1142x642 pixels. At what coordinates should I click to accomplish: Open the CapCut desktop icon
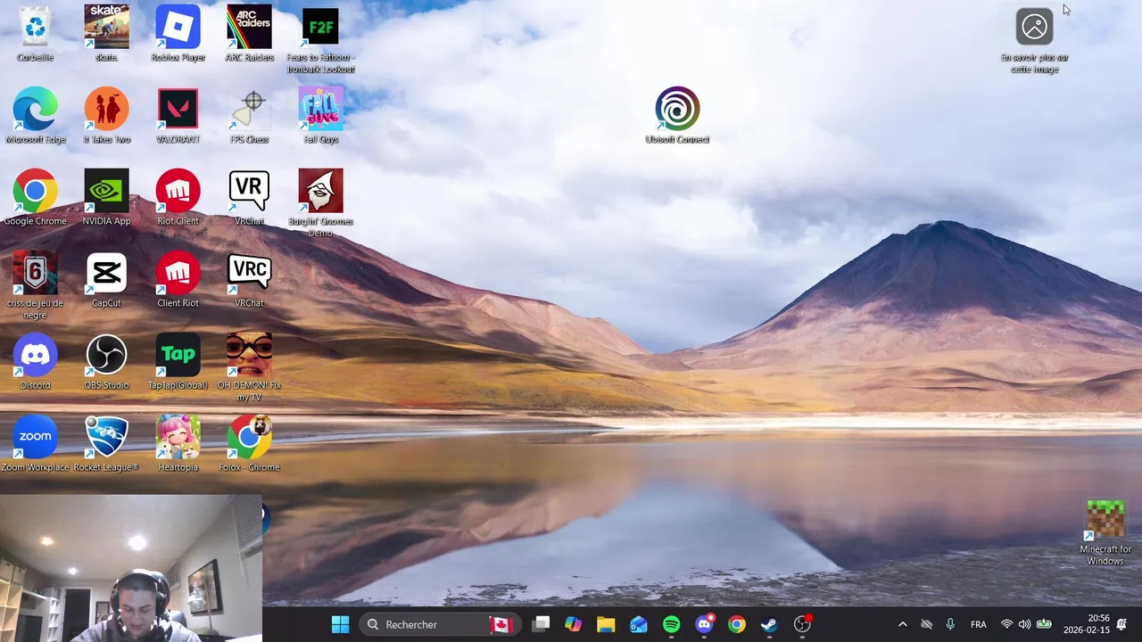[x=106, y=280]
